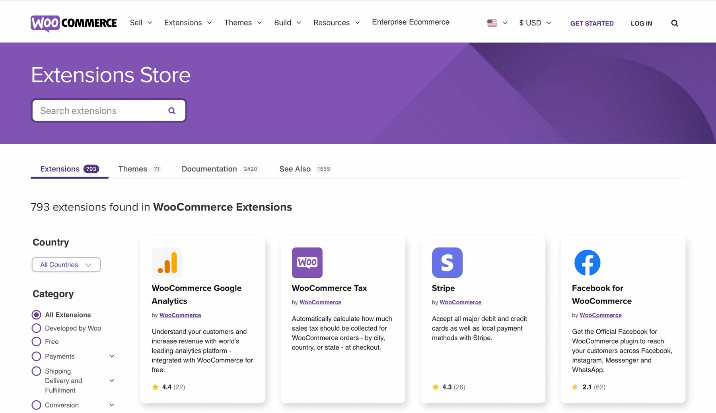Click the Facebook for WooCommerce icon
This screenshot has width=716, height=413.
[x=587, y=263]
